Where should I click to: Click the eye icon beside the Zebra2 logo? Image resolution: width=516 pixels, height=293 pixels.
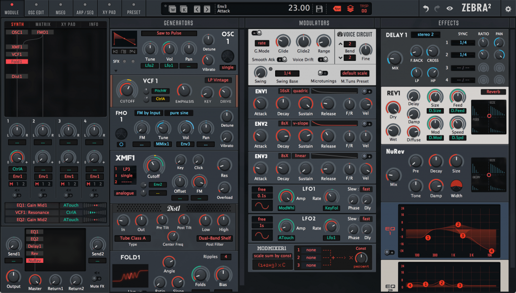(x=450, y=9)
